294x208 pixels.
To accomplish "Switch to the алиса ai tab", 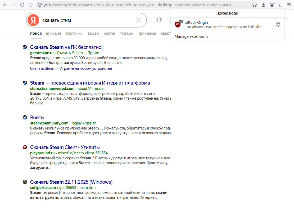I will click(x=53, y=33).
